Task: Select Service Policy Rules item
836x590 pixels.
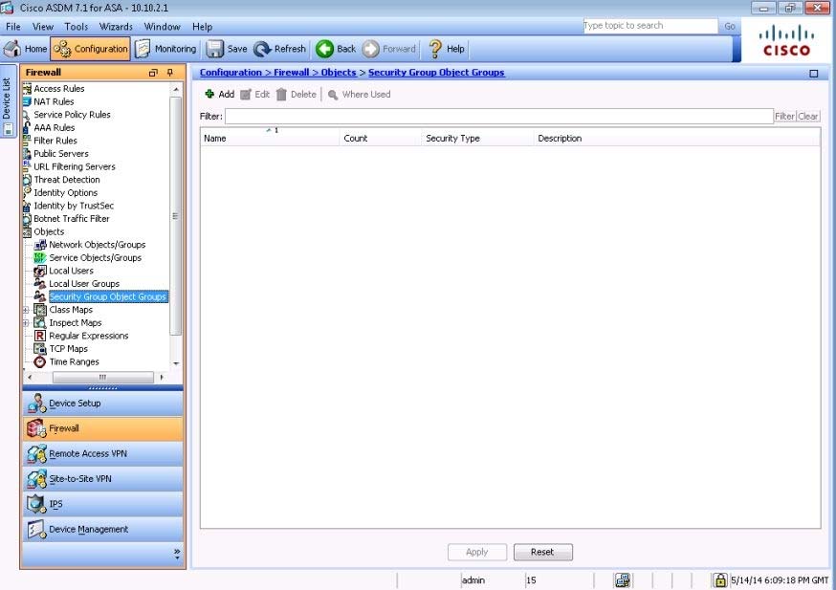Action: 72,115
